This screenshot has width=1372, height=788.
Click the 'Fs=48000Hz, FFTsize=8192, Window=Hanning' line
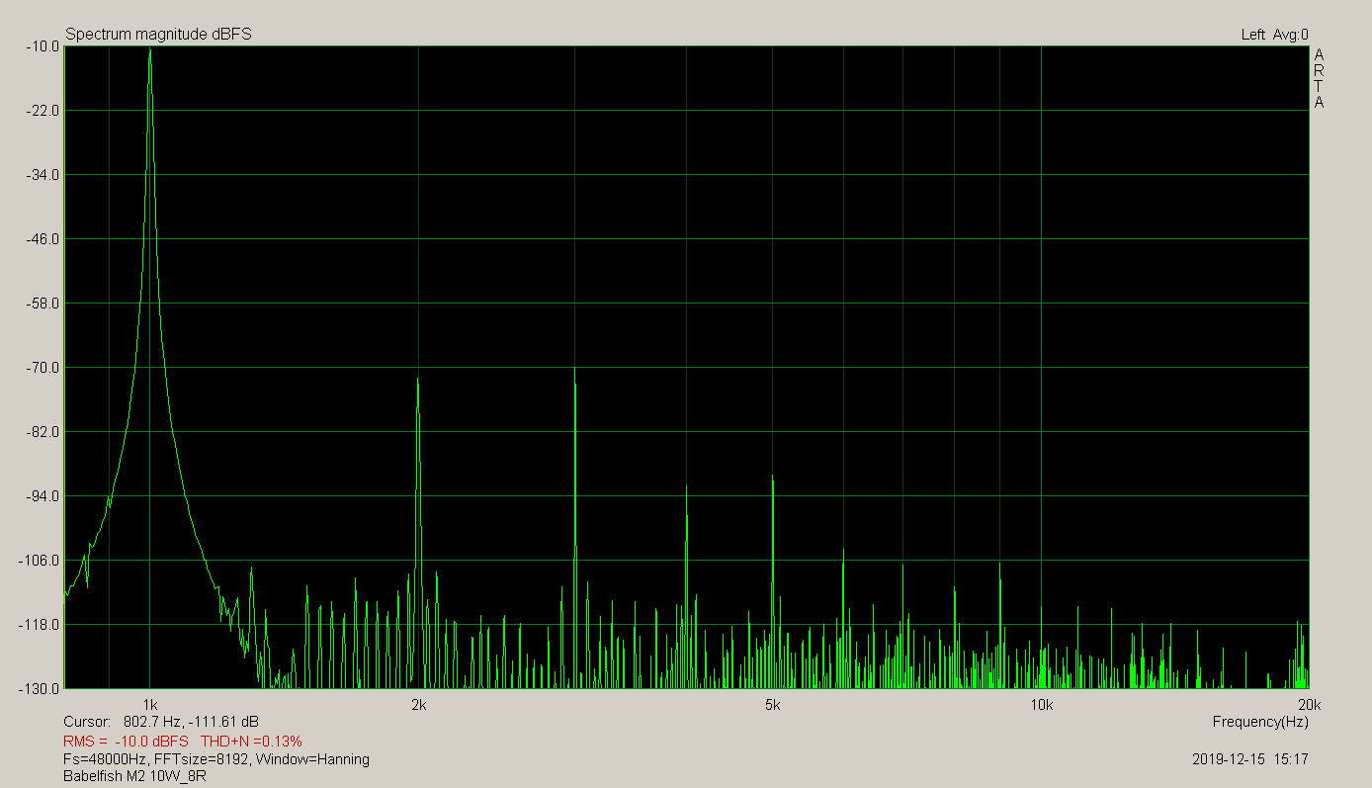[216, 759]
